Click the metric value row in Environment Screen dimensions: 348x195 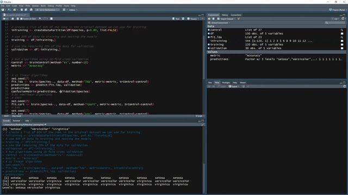[276, 55]
